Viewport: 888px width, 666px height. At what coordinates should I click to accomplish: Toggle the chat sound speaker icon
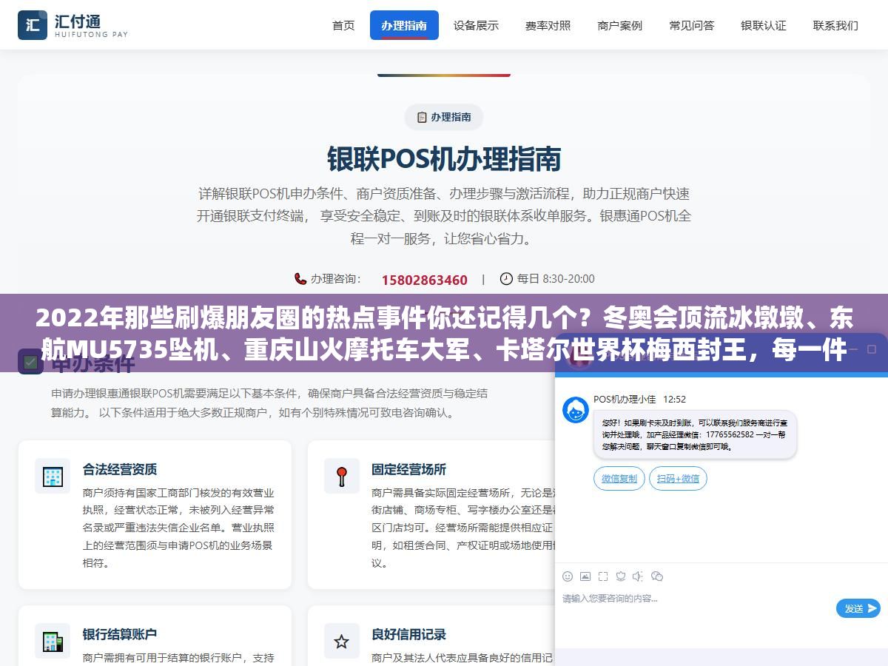[639, 576]
